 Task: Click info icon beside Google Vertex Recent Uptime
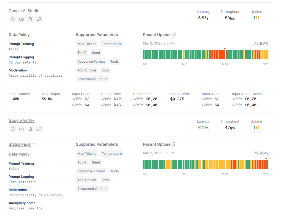coord(174,144)
